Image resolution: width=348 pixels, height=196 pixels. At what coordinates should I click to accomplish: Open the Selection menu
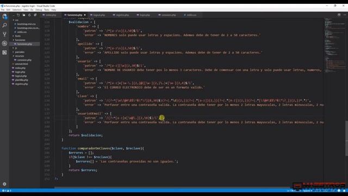(x=17, y=10)
